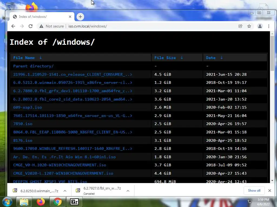Open 6.2.8032.0.fbl_core2_sid_data file link
The height and width of the screenshot is (207, 277).
point(72,99)
